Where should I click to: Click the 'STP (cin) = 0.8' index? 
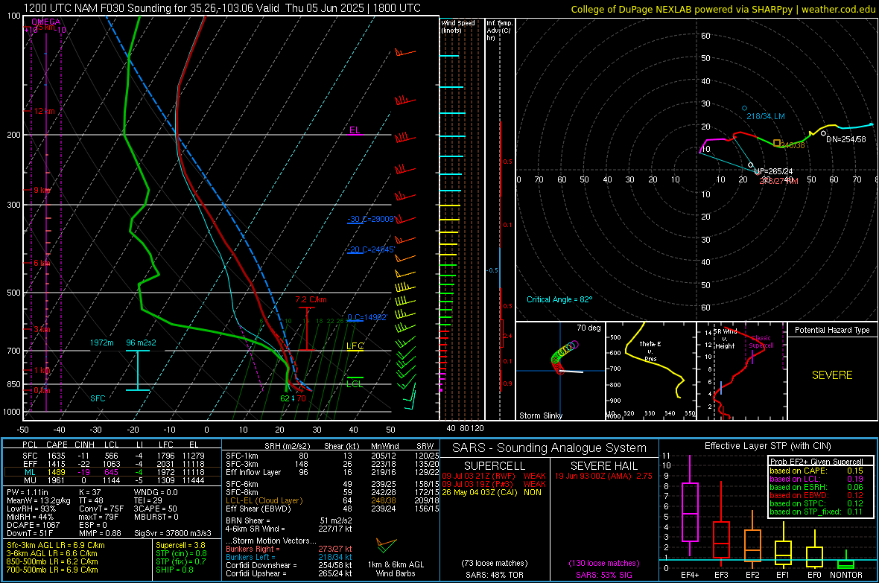click(181, 553)
